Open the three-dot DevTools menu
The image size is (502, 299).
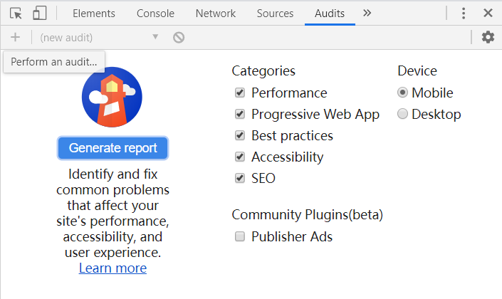click(464, 14)
